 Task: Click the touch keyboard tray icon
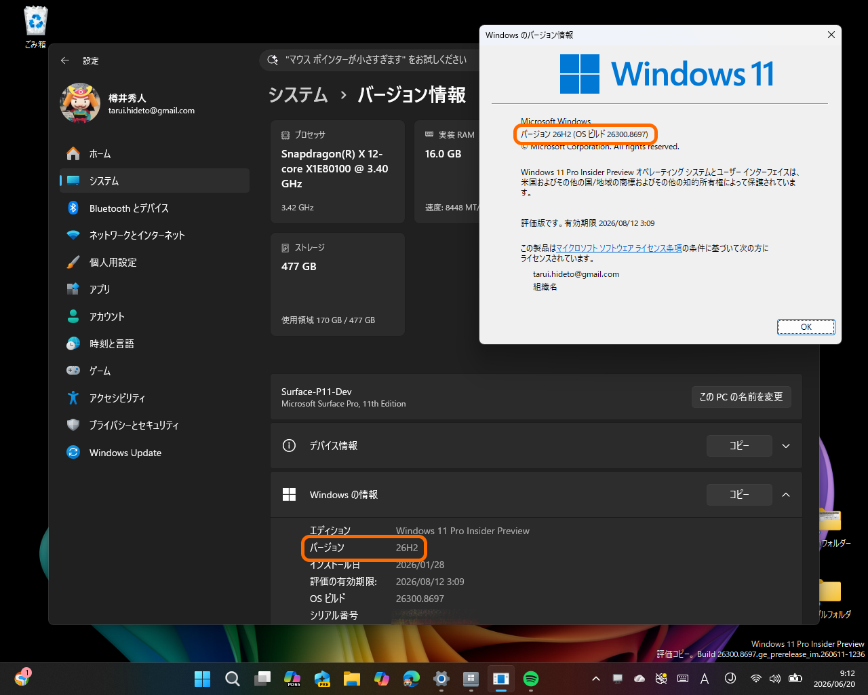coord(683,679)
